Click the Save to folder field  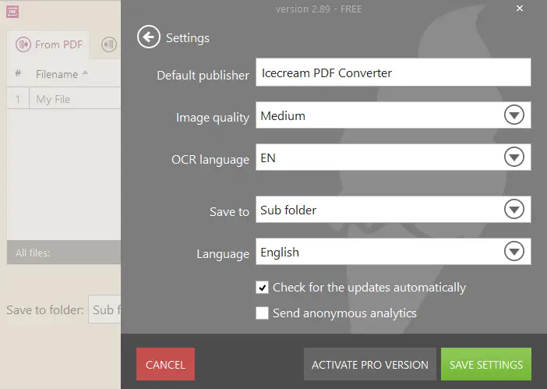click(x=104, y=309)
